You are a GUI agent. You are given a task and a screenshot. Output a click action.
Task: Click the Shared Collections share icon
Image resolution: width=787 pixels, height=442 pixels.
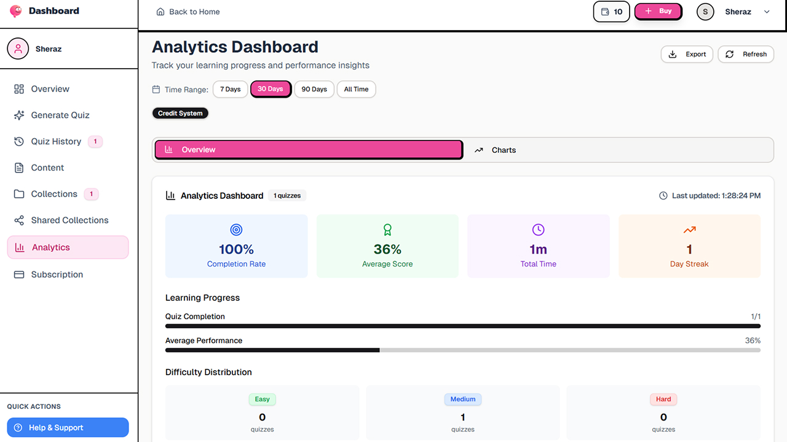(x=19, y=220)
